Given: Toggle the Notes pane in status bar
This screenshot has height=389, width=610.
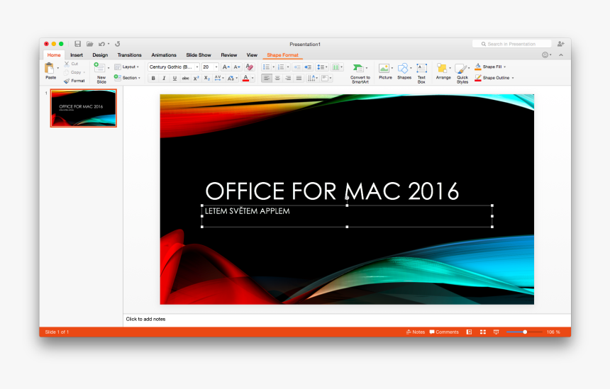Looking at the screenshot, I should pos(416,332).
